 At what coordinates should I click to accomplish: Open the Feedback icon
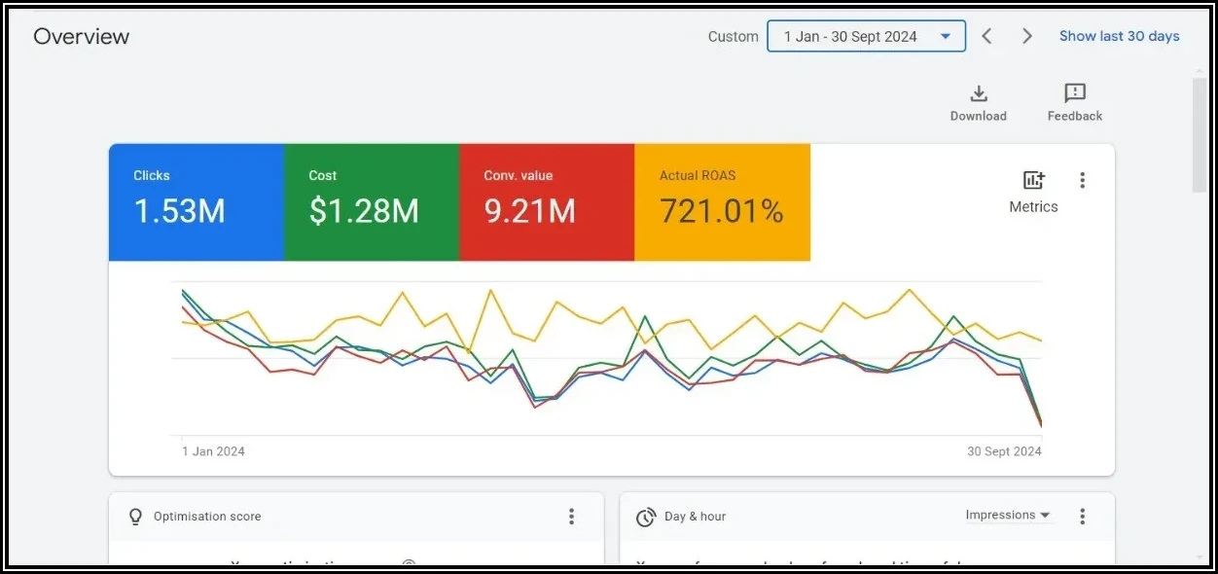click(x=1075, y=93)
